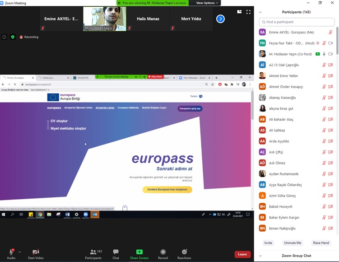Open Participants in the bottom toolbar

coord(93,254)
